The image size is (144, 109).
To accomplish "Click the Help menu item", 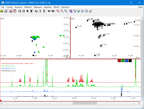I will [x=140, y=7].
